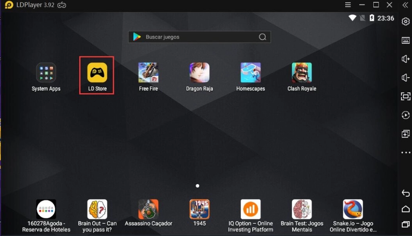Launch the LD Store app

[x=97, y=72]
